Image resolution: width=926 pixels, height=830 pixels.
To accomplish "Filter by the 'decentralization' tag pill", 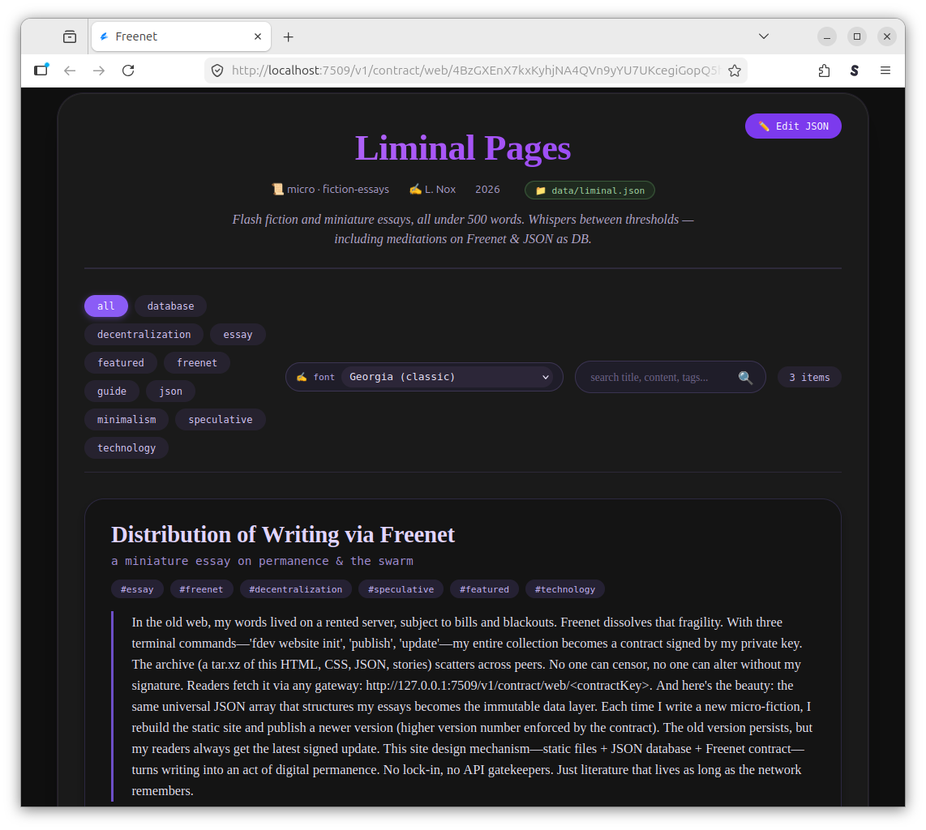I will coord(144,334).
